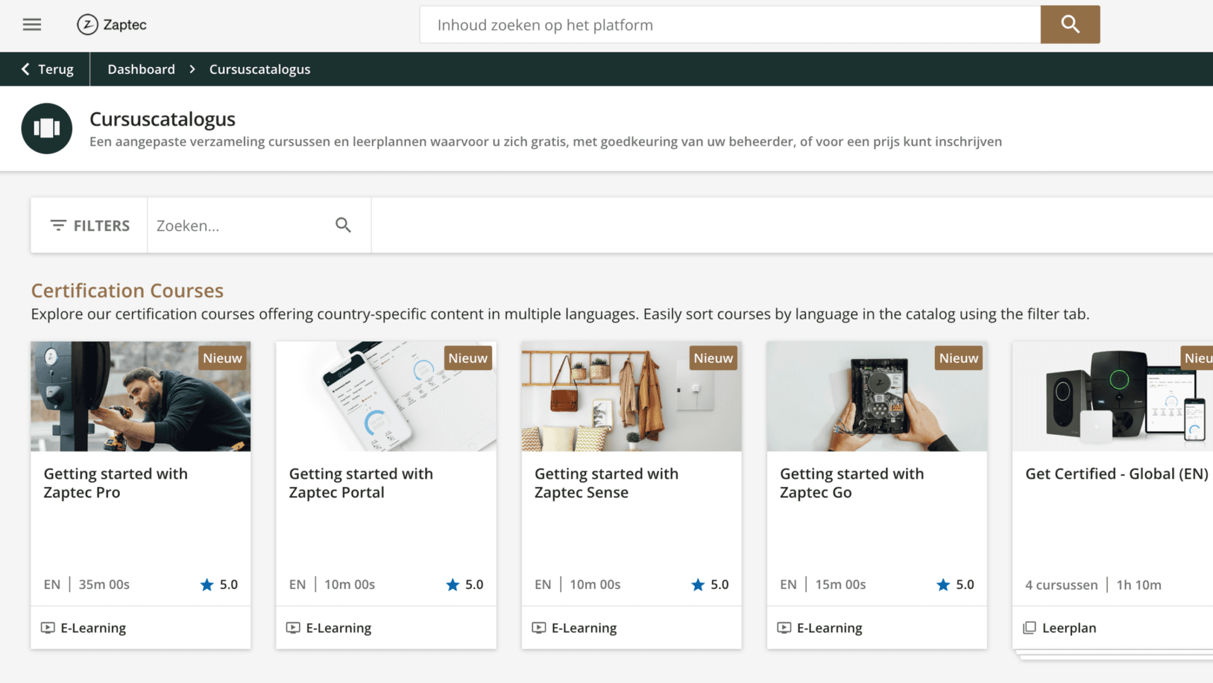Go back using the Terug button
Screen dimensions: 1213x683
(47, 69)
